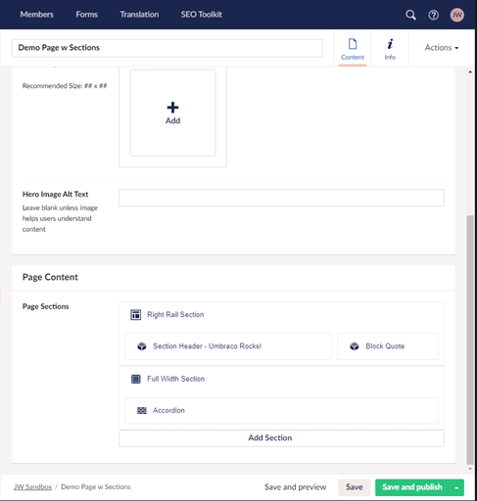Click the Full Width Section layout icon
Viewport: 477px width, 501px height.
coord(136,379)
